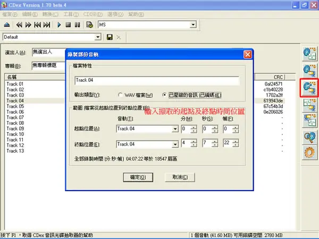The height and width of the screenshot is (239, 319).
Task: Click the eject CD icon
Action: [x=7, y=25]
